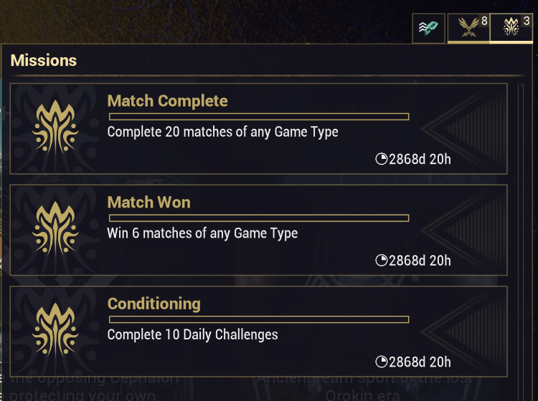This screenshot has width=538, height=401.
Task: Click the Match Complete mission emblem icon
Action: point(55,129)
